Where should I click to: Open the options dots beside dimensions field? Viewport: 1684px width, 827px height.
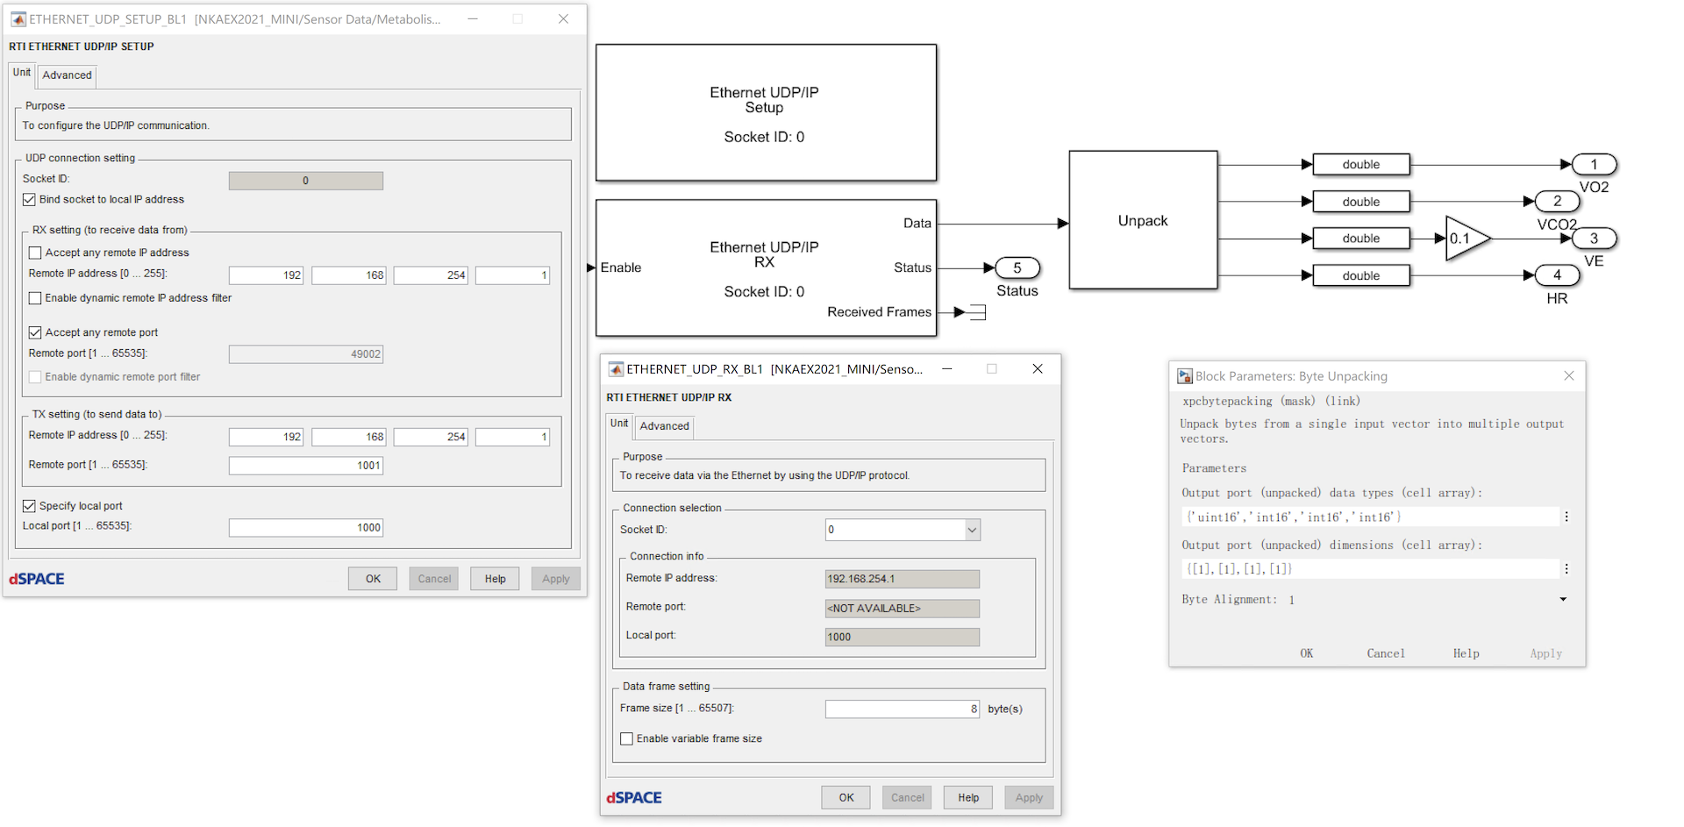[1566, 569]
